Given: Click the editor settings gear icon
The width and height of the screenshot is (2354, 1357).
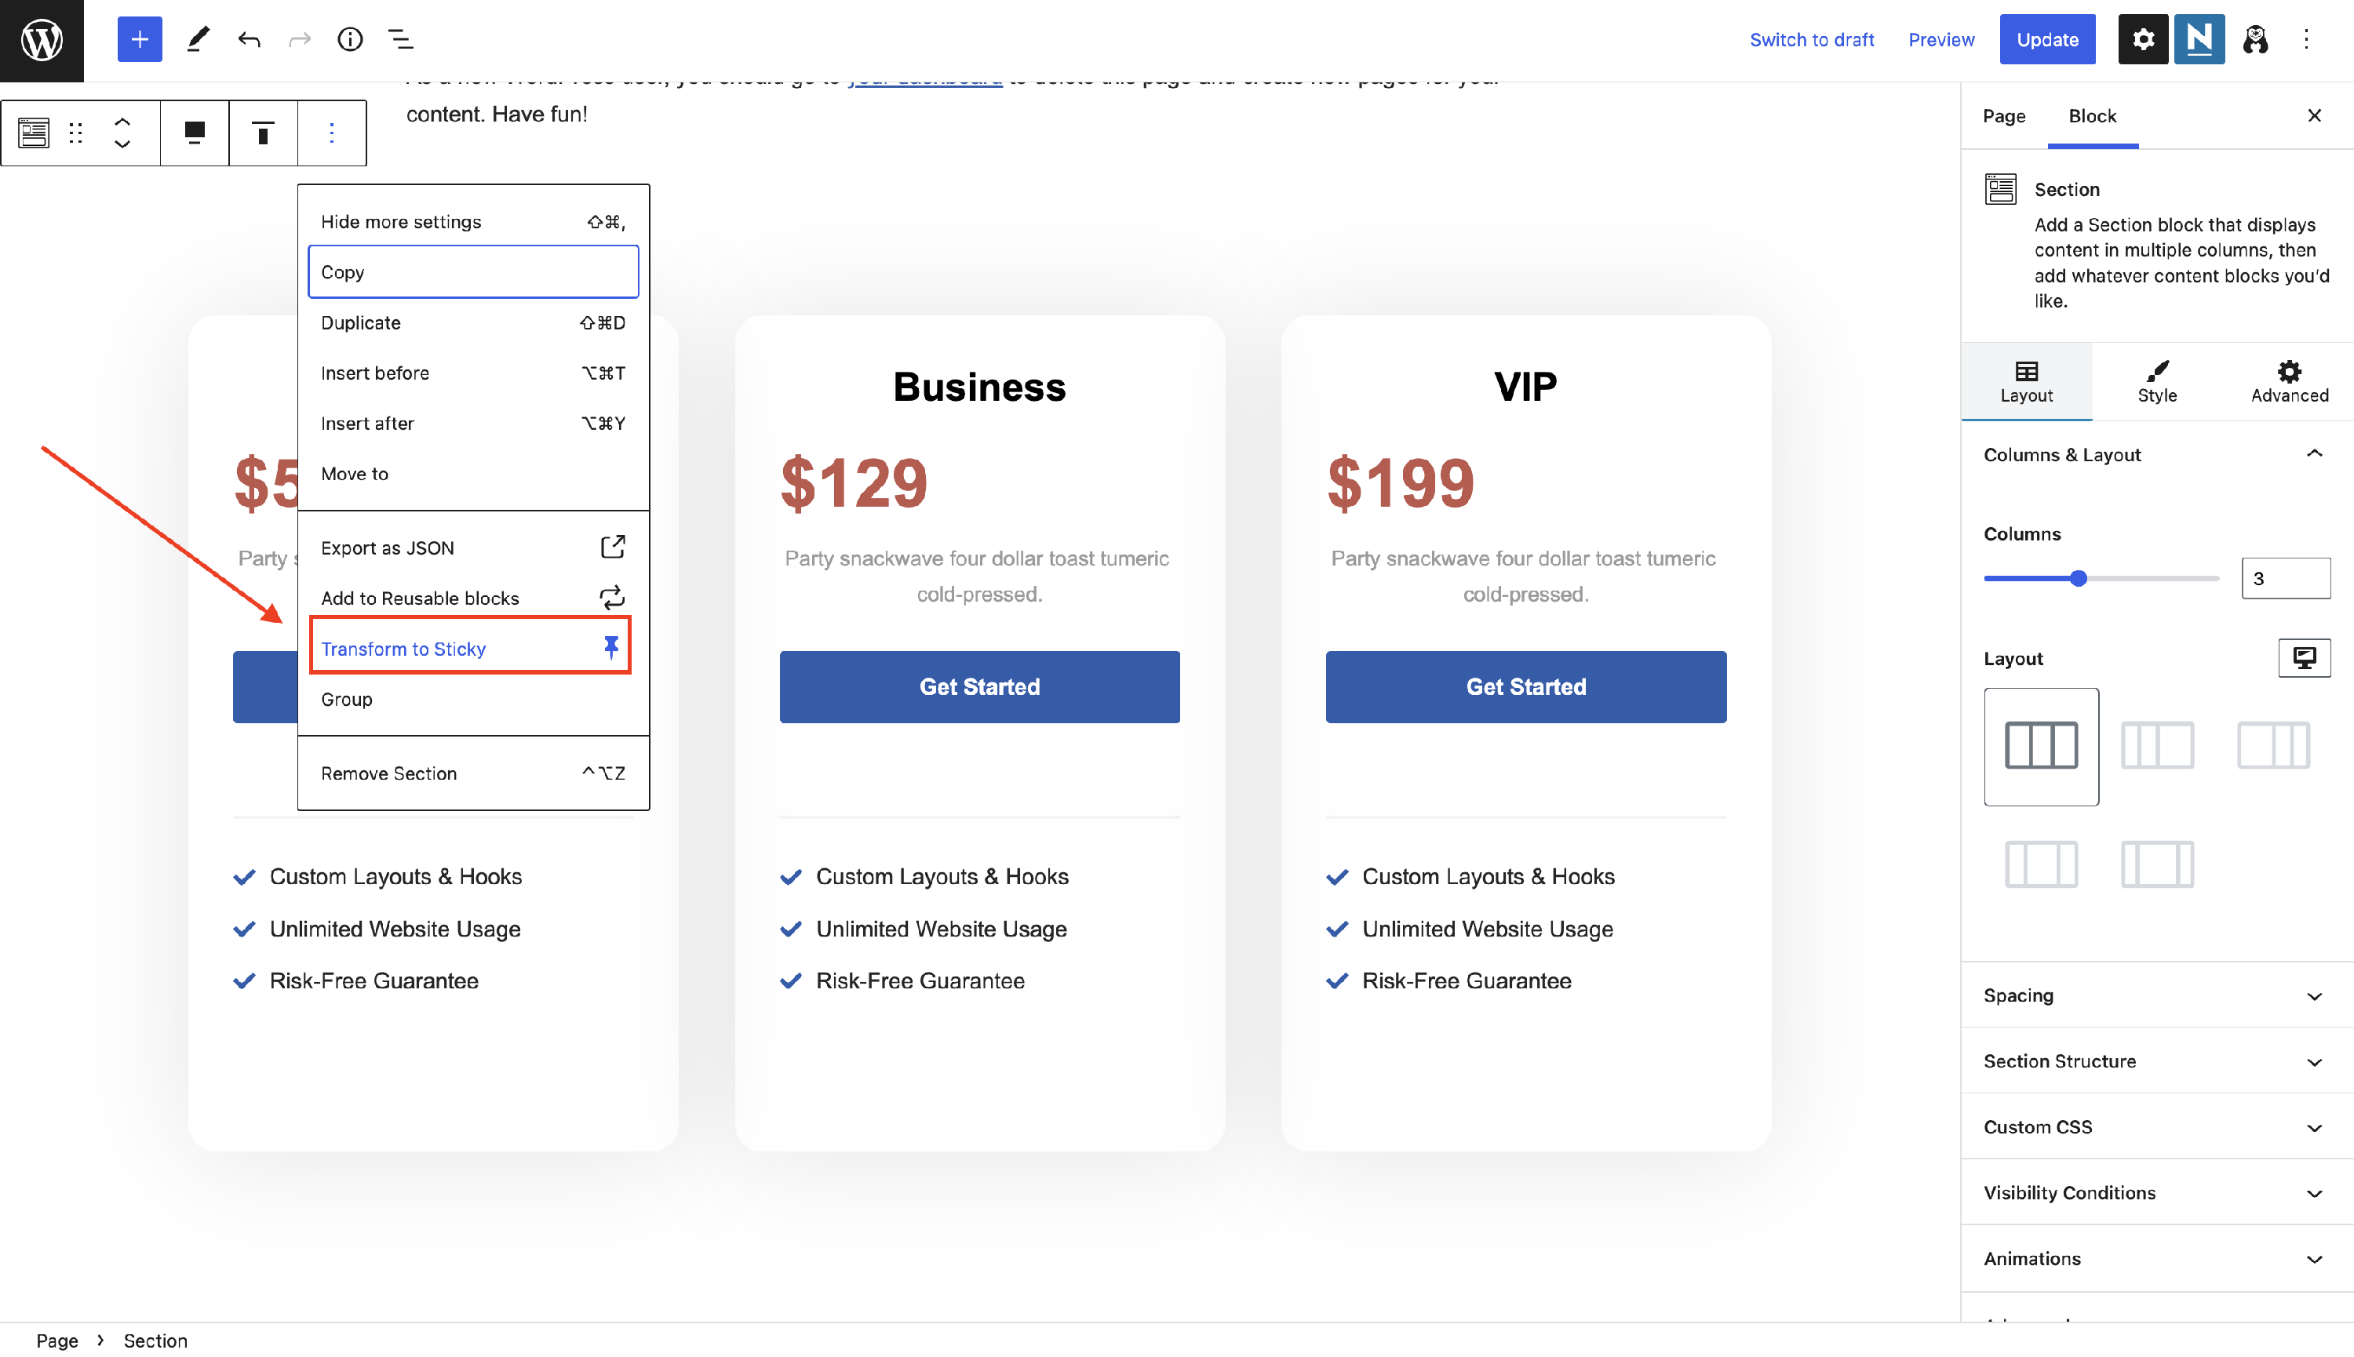Looking at the screenshot, I should click(x=2141, y=39).
